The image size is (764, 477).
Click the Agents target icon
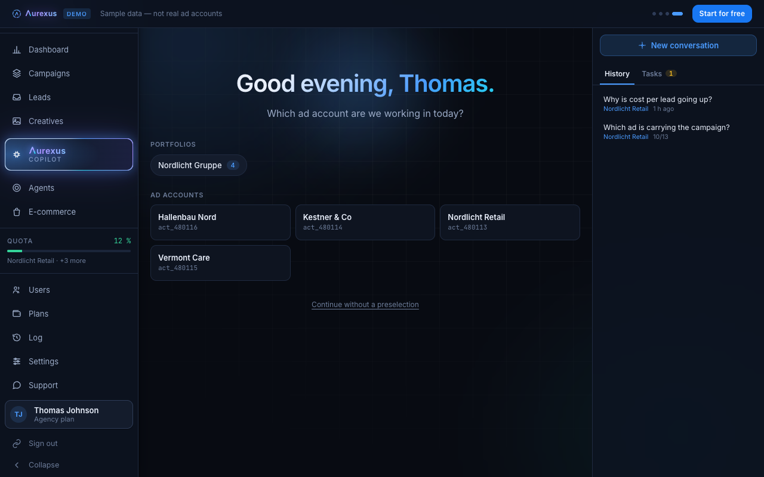17,188
